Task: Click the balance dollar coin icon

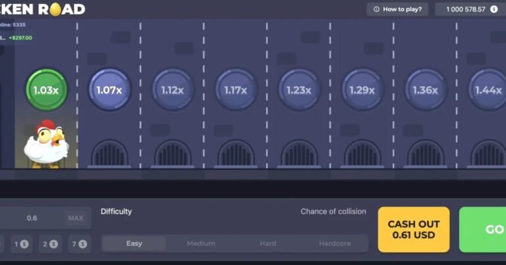Action: [x=493, y=9]
